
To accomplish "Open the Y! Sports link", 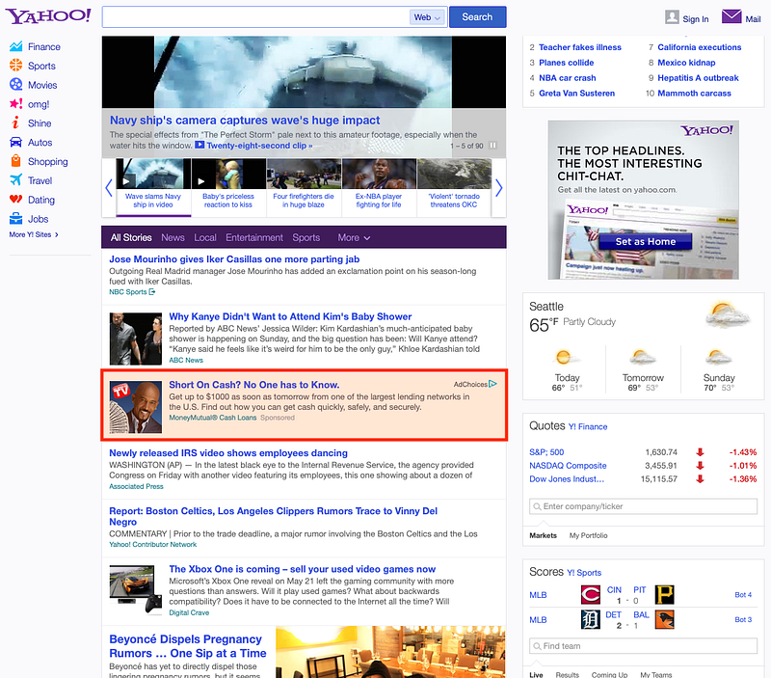I will click(584, 573).
